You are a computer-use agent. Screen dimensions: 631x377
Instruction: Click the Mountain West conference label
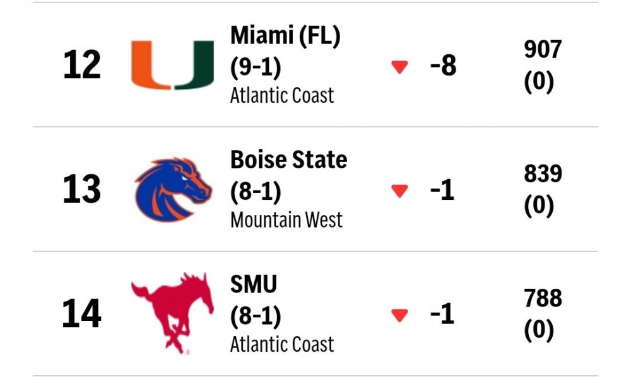(x=286, y=220)
